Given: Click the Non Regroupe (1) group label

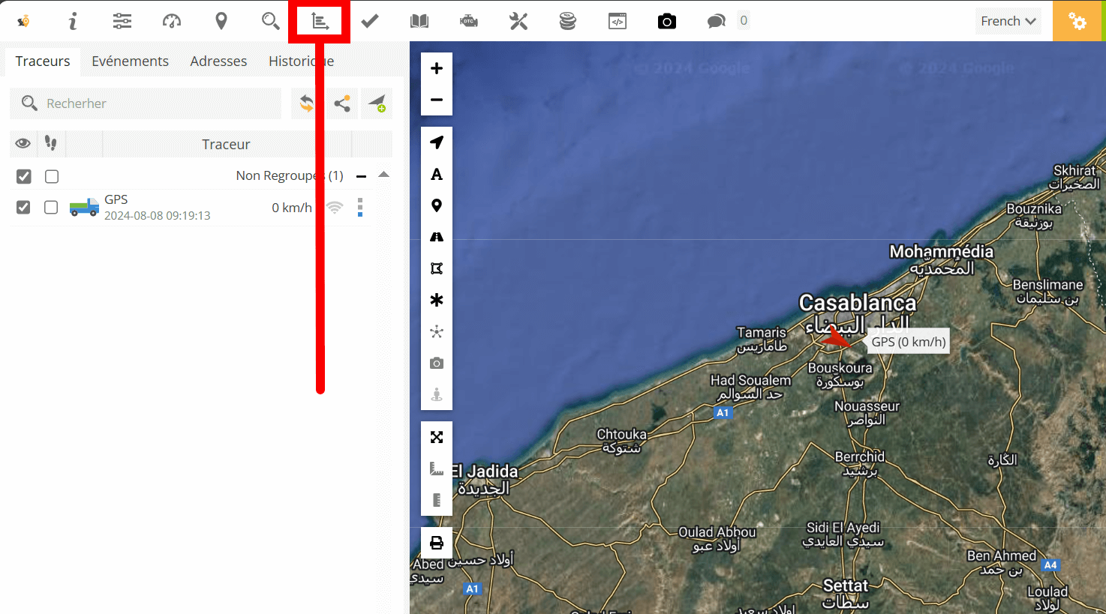Looking at the screenshot, I should (x=290, y=175).
